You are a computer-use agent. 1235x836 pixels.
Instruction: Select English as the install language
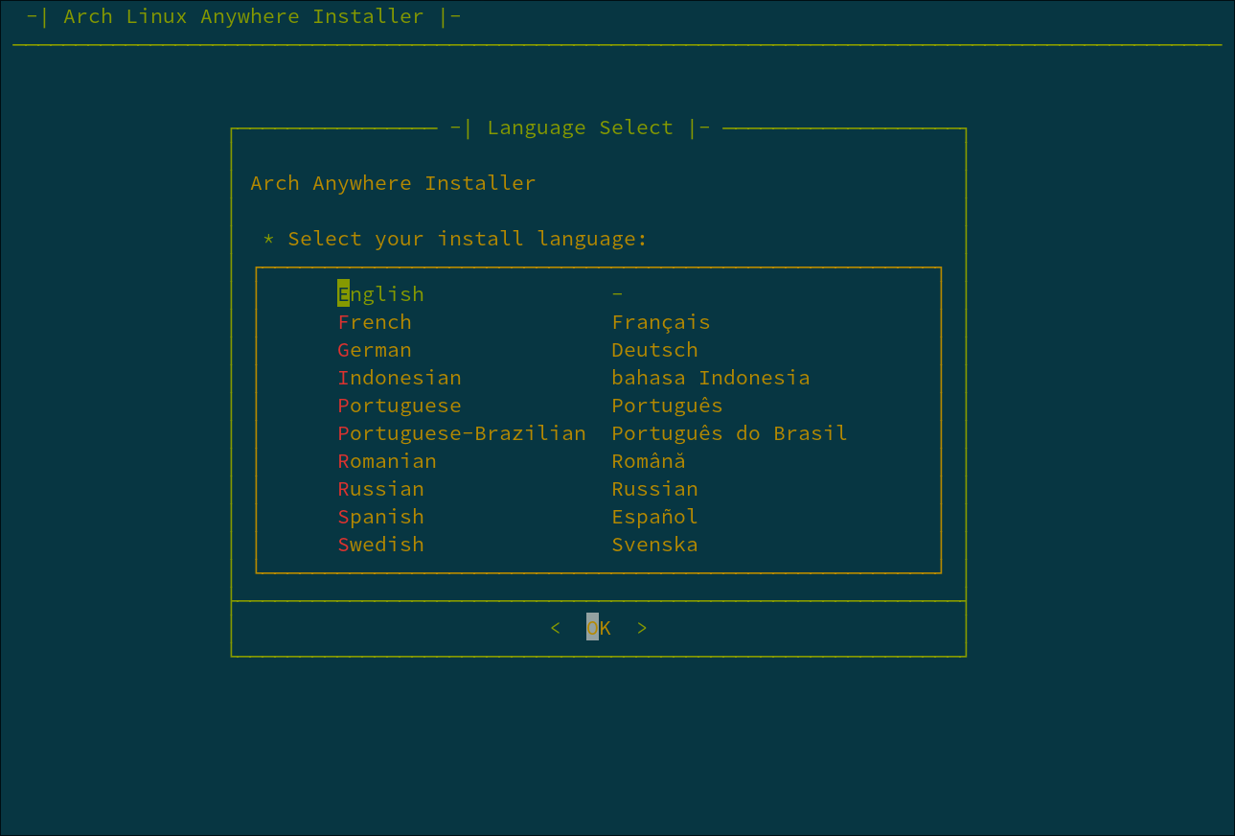(x=380, y=293)
